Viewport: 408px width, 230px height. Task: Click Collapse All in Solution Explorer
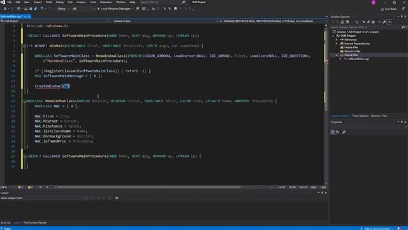pos(368,22)
